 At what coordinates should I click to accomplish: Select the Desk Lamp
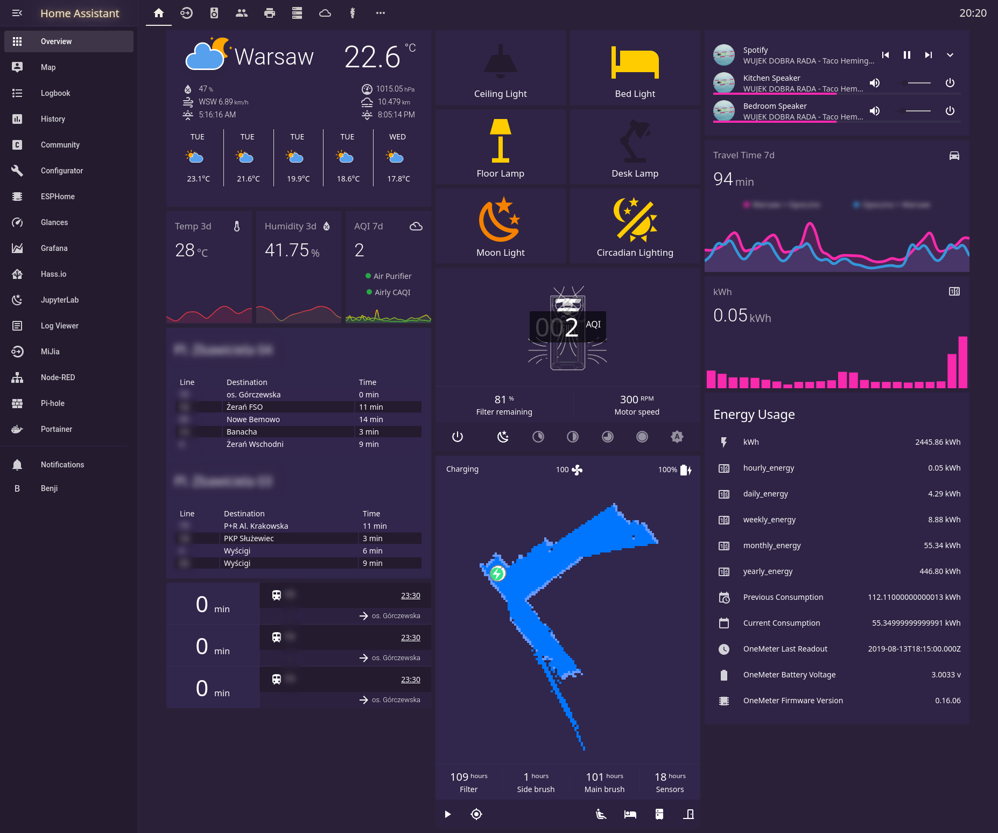(x=635, y=146)
